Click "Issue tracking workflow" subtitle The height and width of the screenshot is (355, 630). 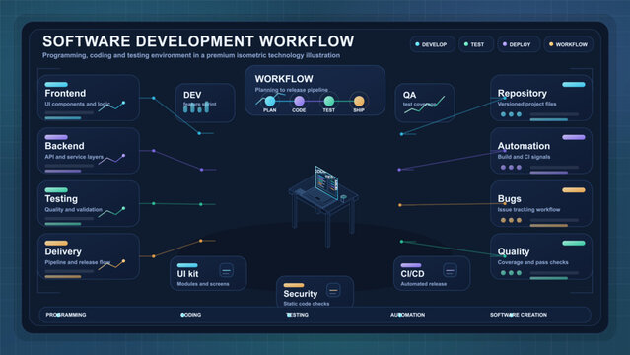click(x=528, y=209)
